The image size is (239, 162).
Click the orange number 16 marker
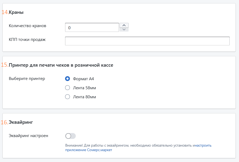[x=5, y=122]
